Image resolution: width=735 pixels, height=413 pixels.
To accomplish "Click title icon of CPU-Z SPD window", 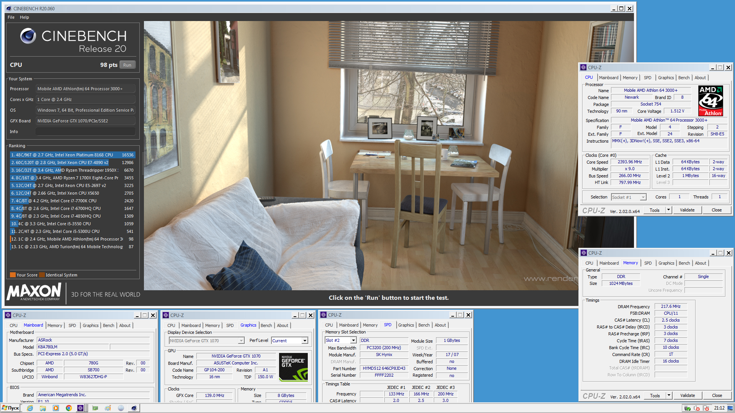I will 323,315.
